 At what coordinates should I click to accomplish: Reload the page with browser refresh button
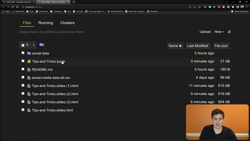12,7
